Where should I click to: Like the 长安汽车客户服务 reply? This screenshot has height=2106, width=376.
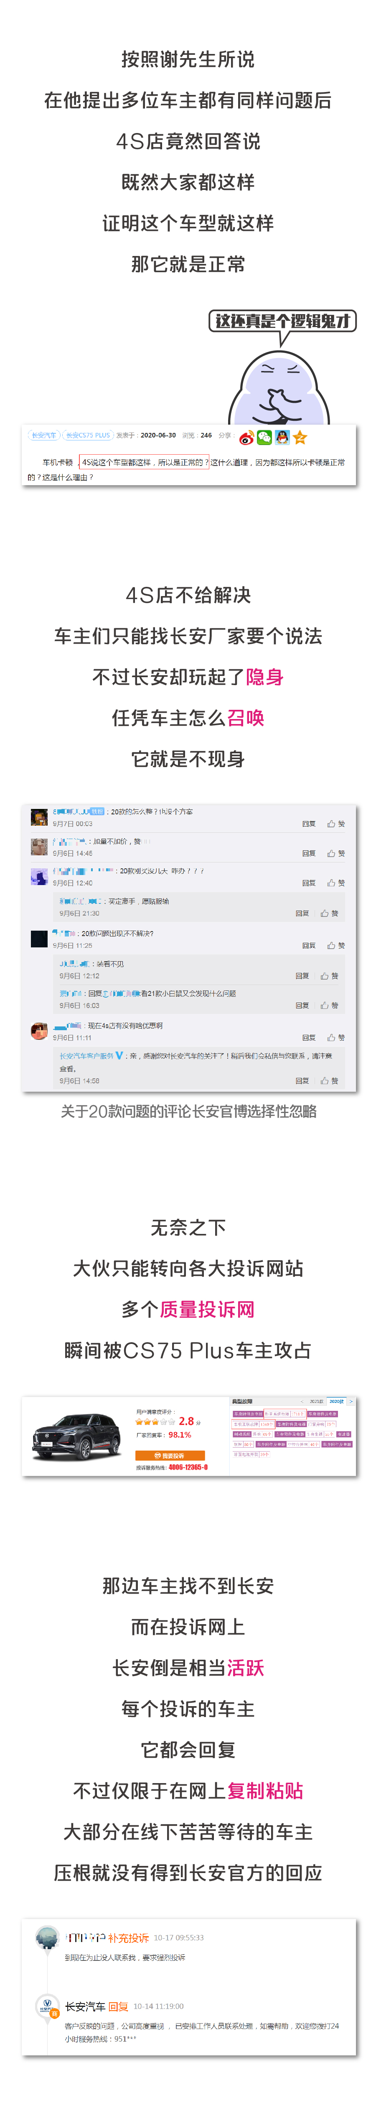[329, 1080]
